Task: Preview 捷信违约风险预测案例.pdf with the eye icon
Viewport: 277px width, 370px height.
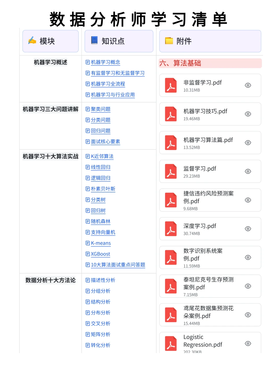Action: pyautogui.click(x=248, y=200)
